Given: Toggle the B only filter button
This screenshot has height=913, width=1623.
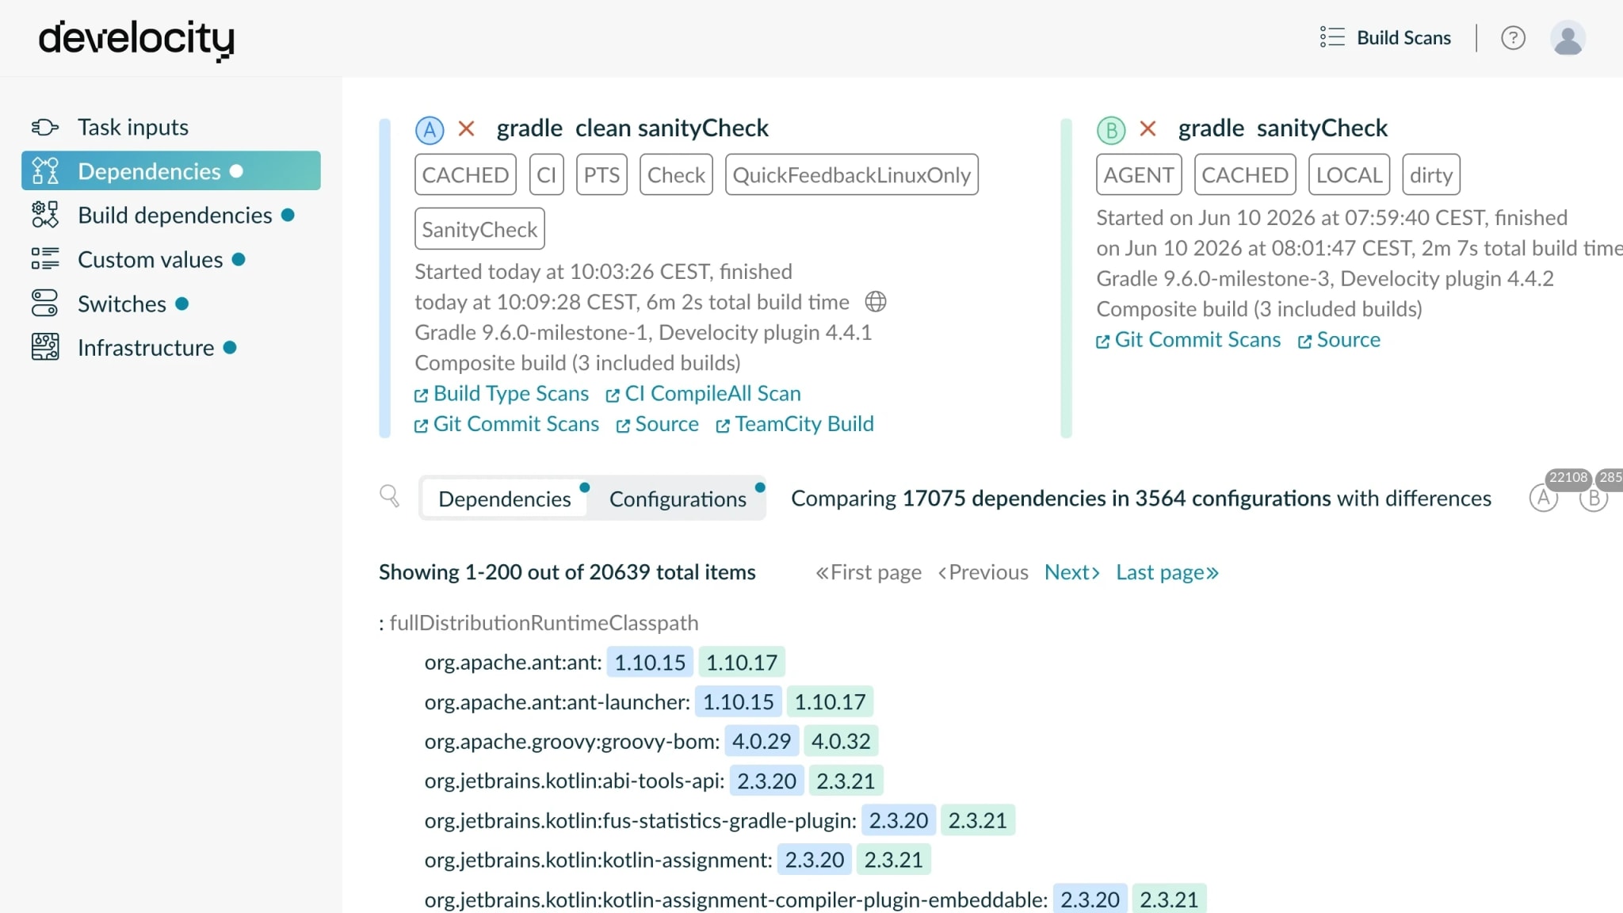Looking at the screenshot, I should 1594,498.
